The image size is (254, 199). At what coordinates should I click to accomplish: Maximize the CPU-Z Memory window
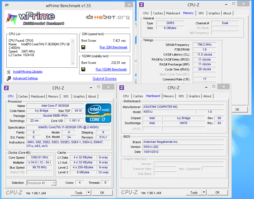point(233,4)
